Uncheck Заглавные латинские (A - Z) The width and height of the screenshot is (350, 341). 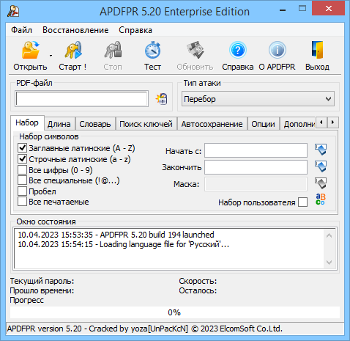point(22,148)
